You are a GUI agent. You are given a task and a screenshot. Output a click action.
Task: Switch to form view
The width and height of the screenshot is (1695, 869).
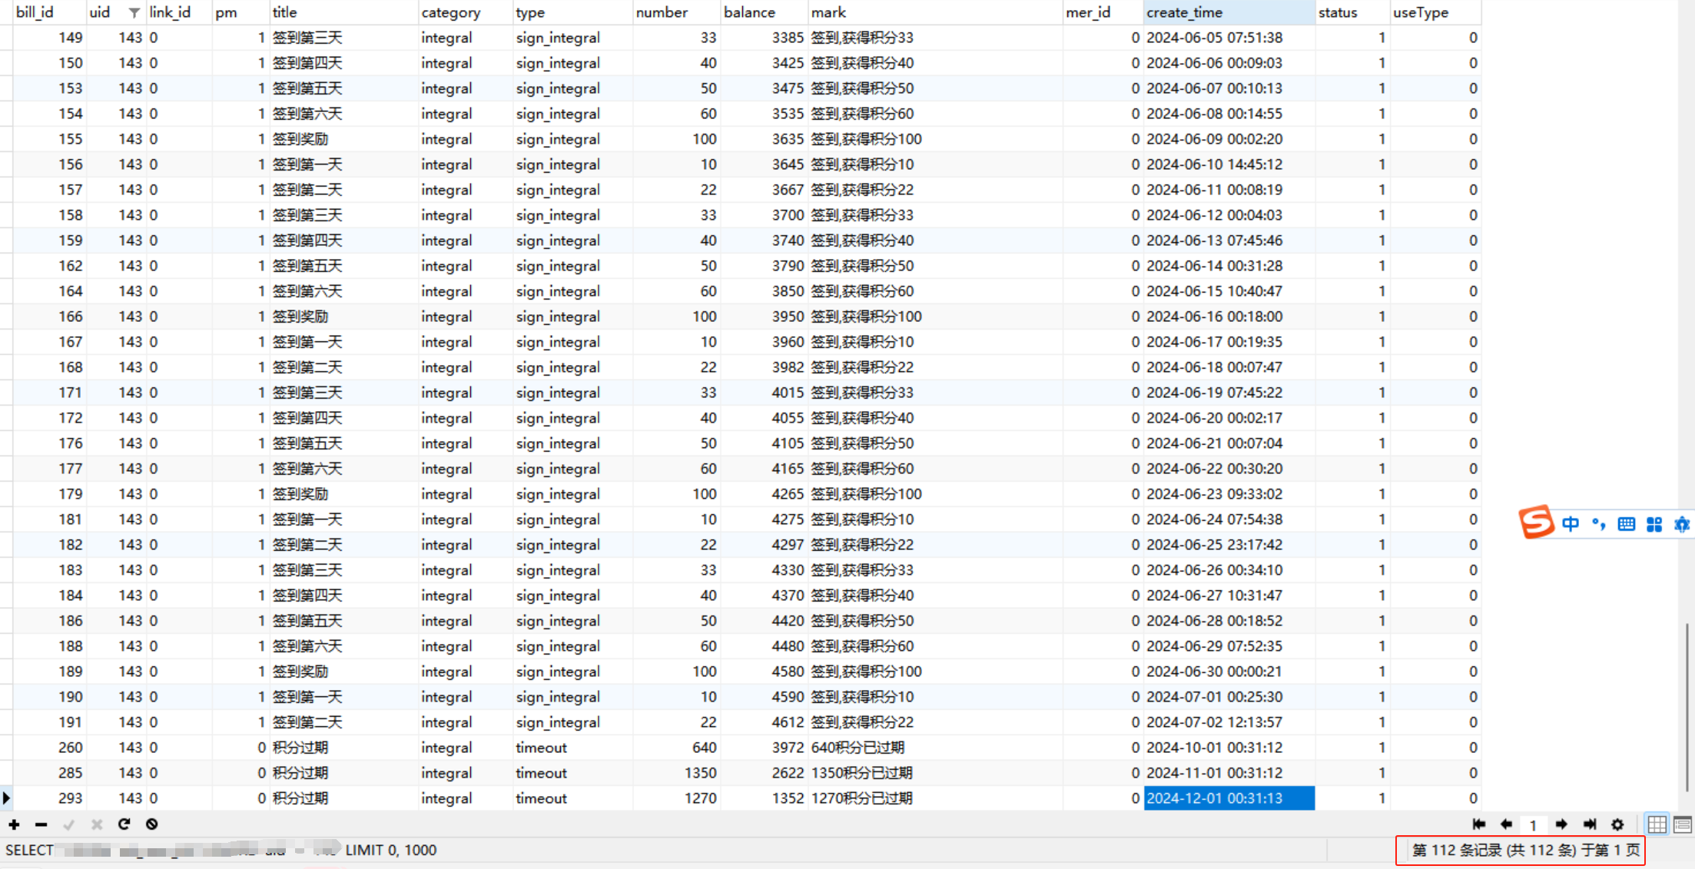[x=1683, y=824]
